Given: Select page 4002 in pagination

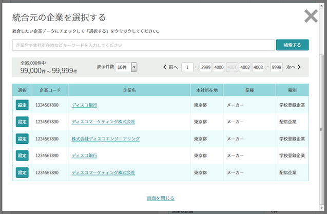Looking at the screenshot, I should pos(245,67).
